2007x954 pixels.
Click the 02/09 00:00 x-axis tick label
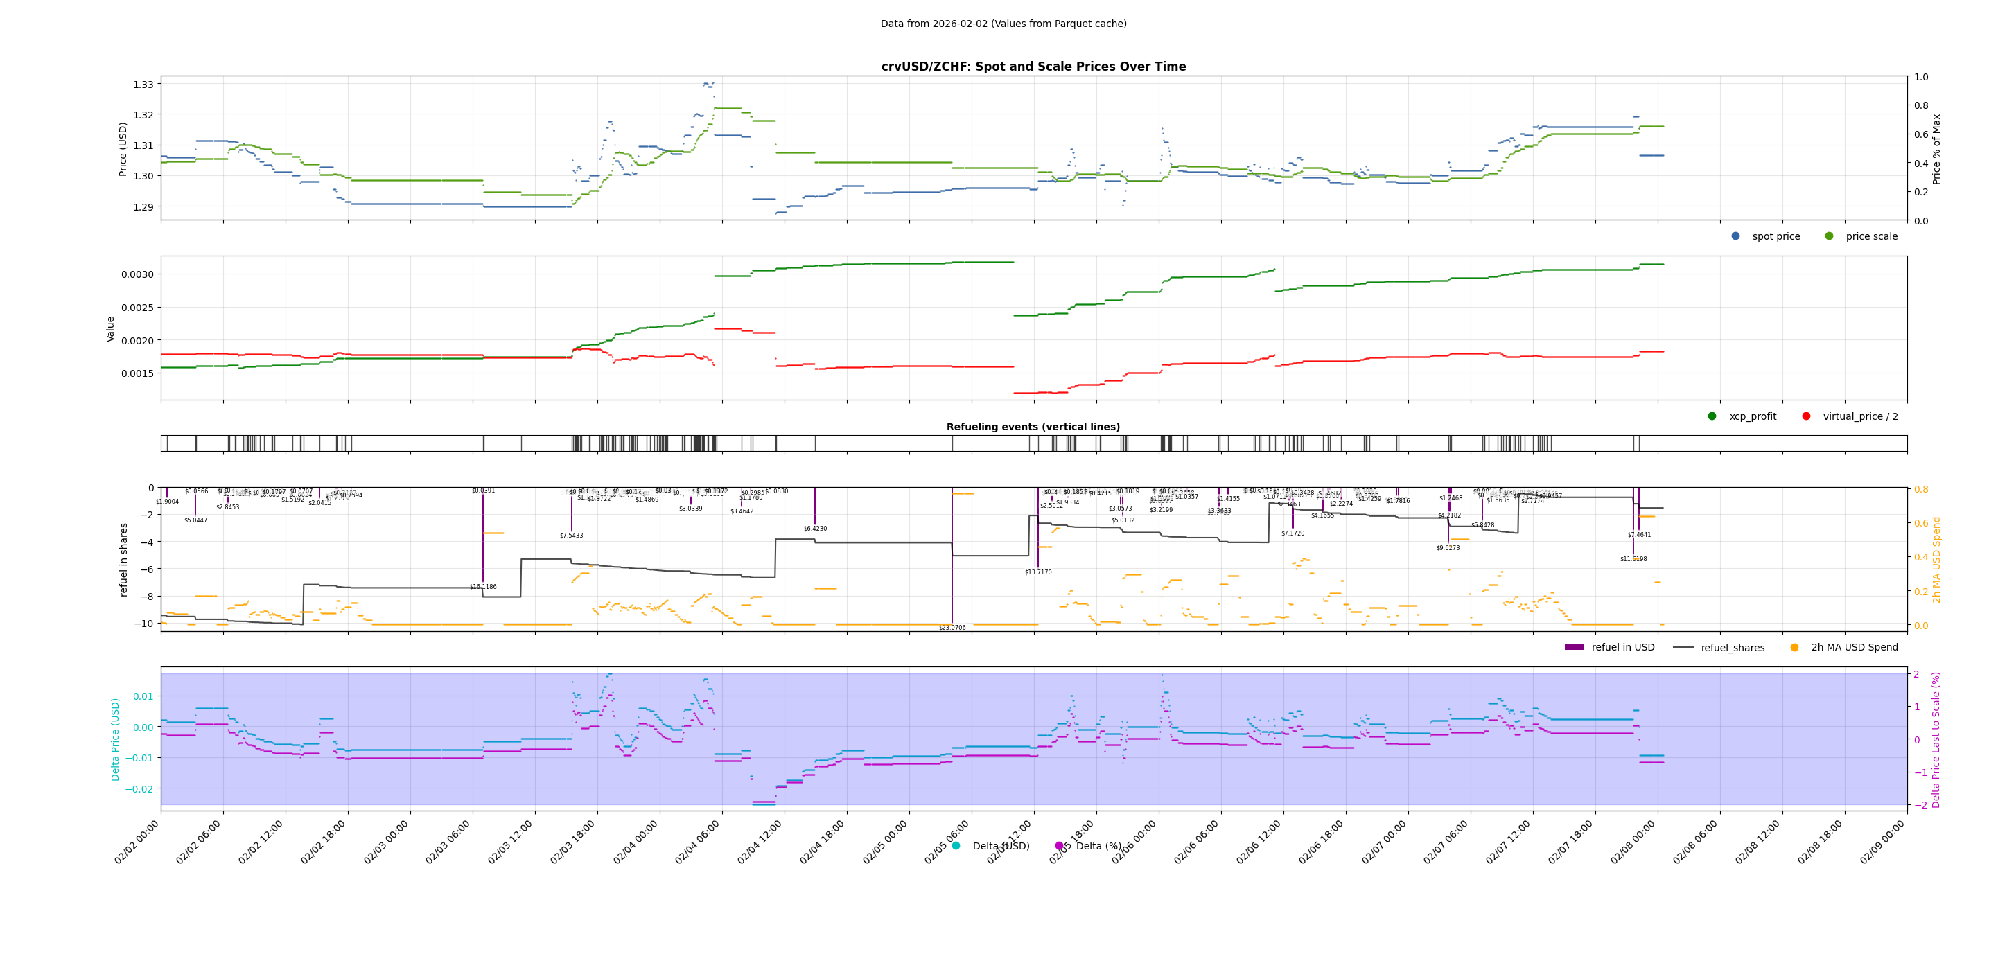coord(1883,842)
